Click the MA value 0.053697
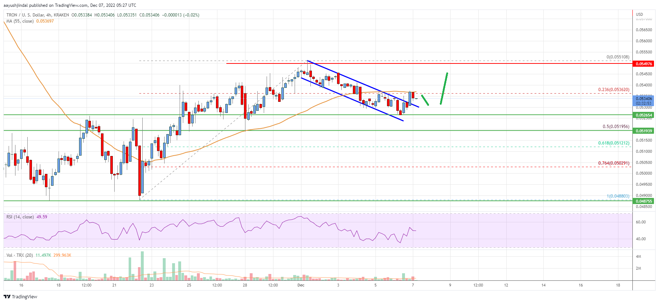The height and width of the screenshot is (303, 659). coord(45,21)
